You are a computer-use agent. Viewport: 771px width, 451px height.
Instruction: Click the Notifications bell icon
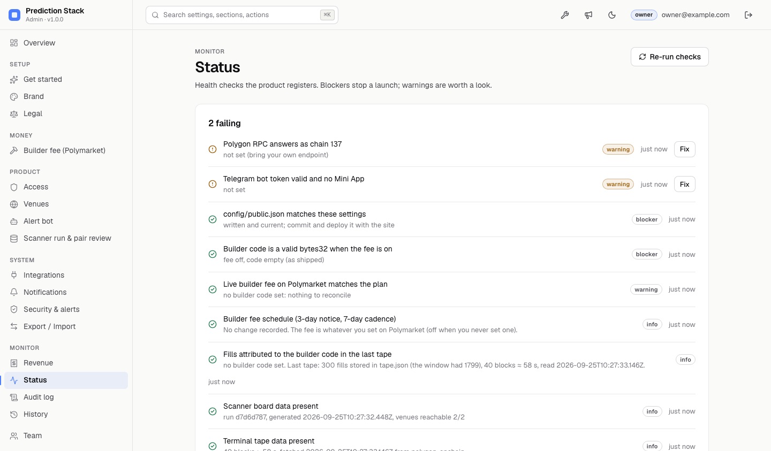[x=14, y=292]
